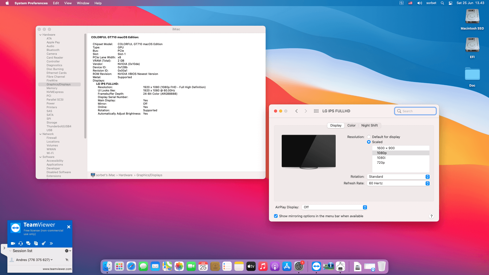Open Launchpad from the Dock

click(x=119, y=267)
